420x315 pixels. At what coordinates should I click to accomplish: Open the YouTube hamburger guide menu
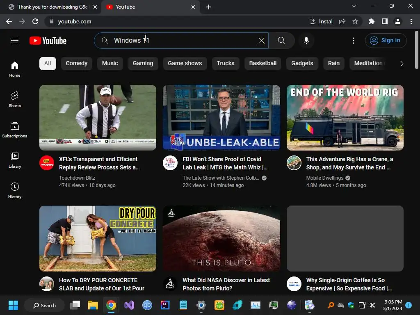(15, 41)
